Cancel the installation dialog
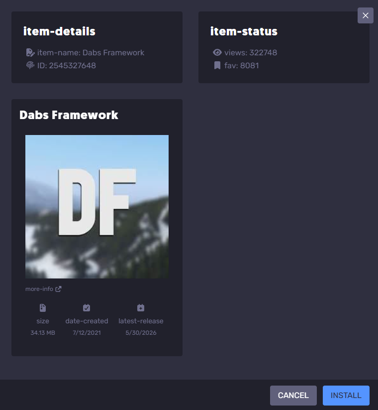Viewport: 378px width, 410px height. coord(293,396)
